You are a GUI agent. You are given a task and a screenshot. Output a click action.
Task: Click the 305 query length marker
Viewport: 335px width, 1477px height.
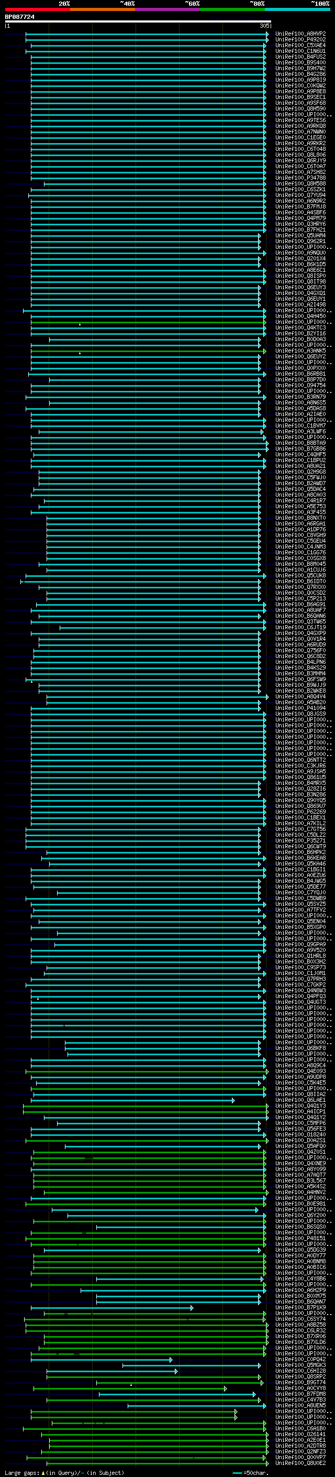pos(264,26)
